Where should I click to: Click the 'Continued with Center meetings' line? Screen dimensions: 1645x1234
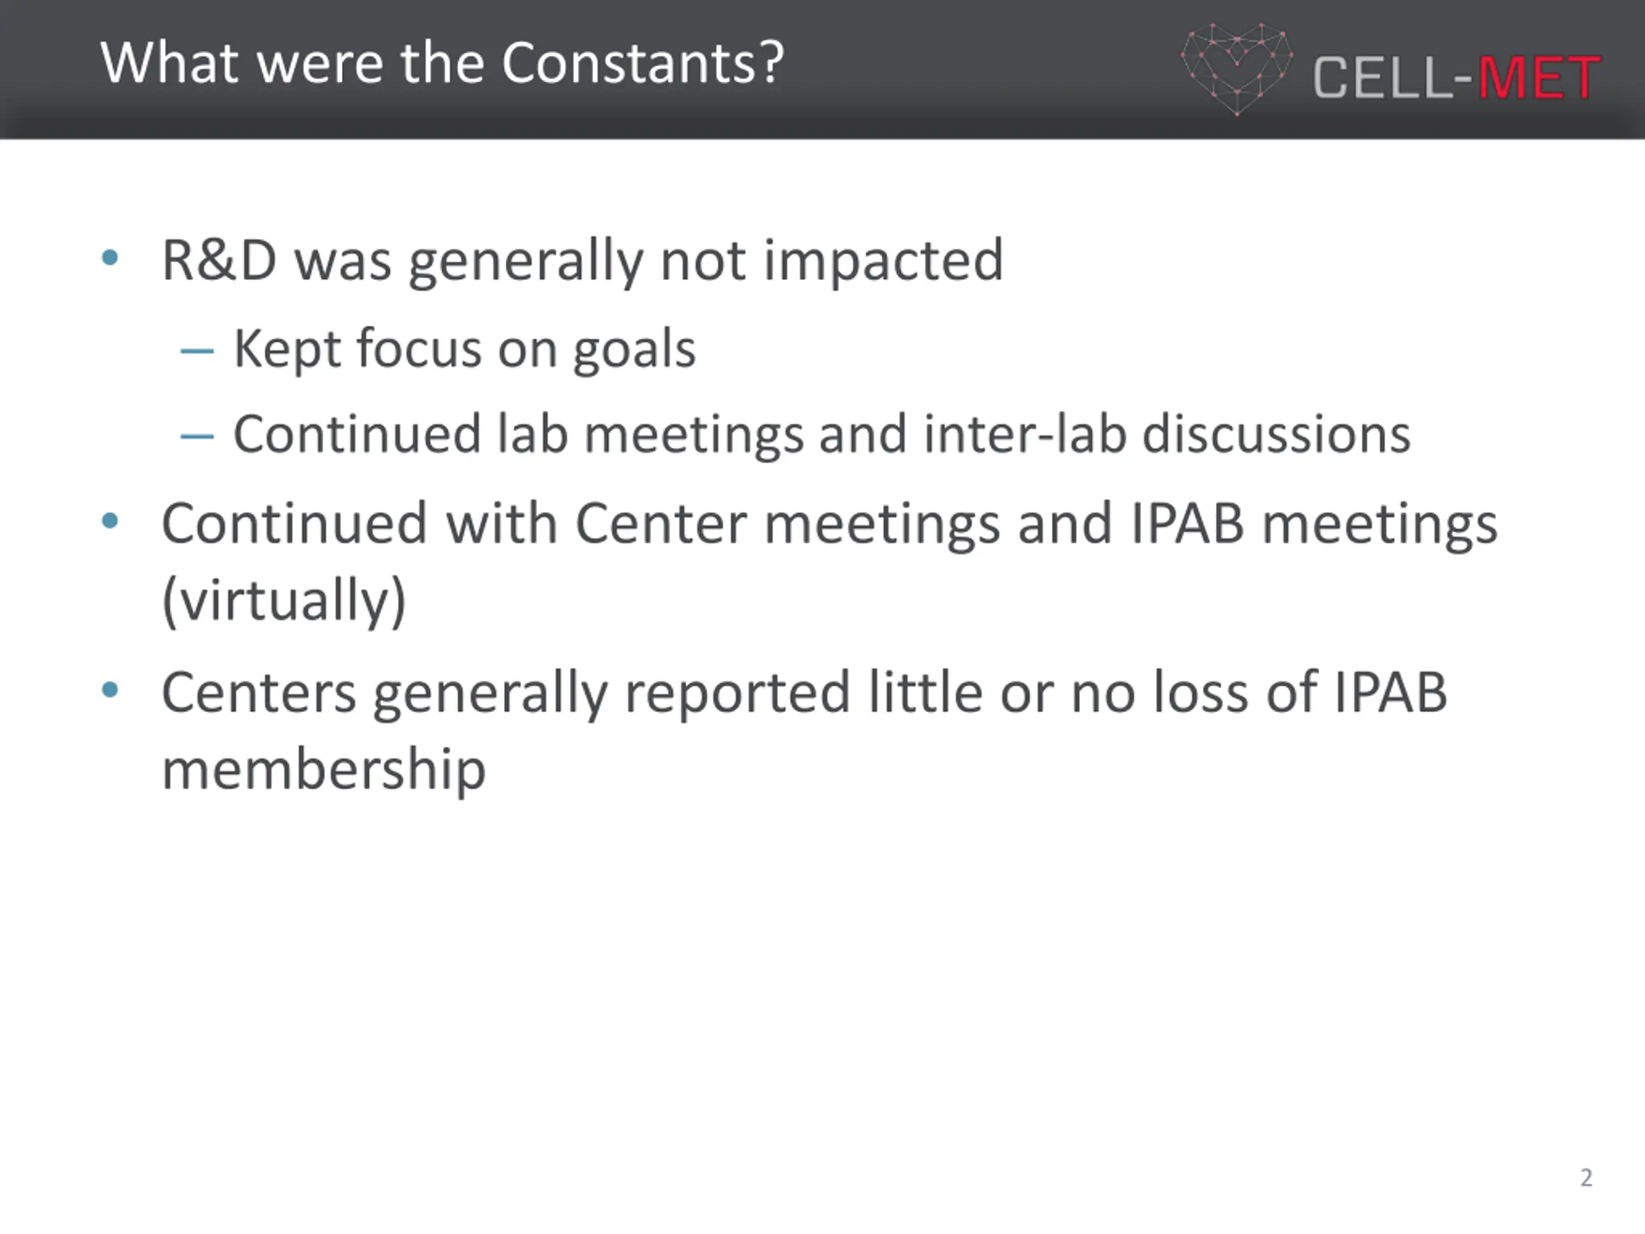830,524
